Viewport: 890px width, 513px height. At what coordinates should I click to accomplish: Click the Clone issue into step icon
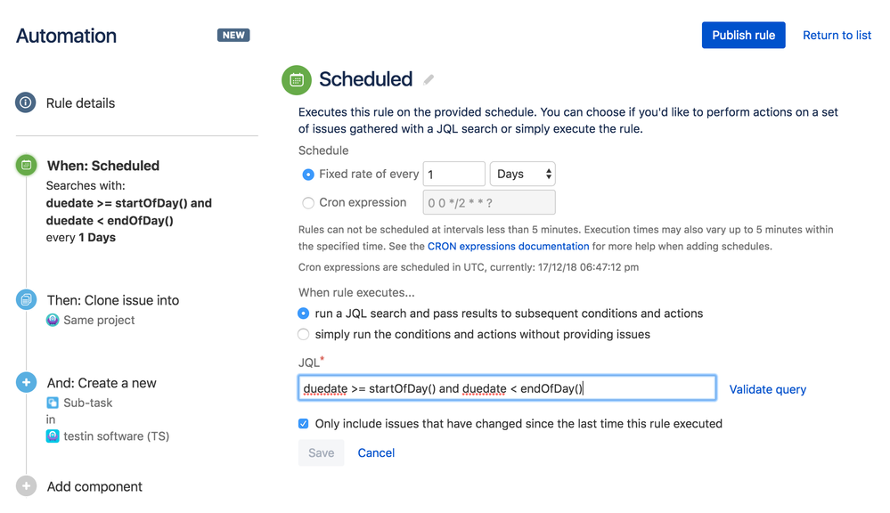(x=26, y=300)
